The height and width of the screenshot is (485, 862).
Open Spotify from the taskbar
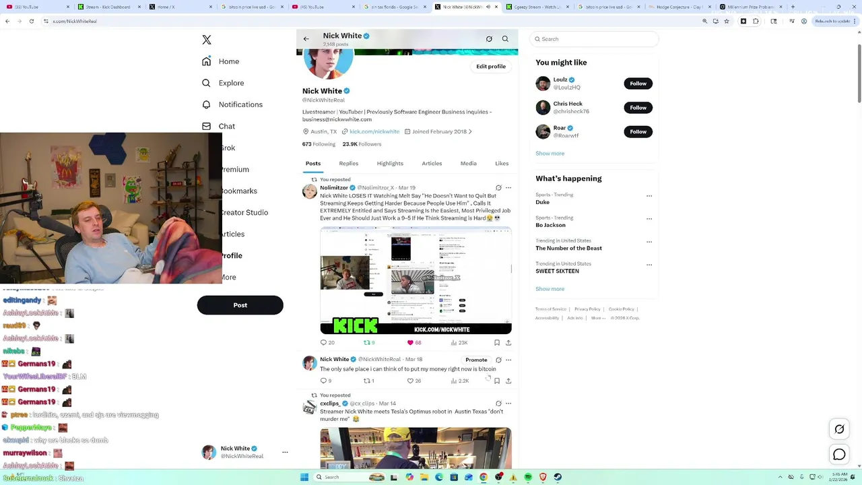[x=528, y=477]
